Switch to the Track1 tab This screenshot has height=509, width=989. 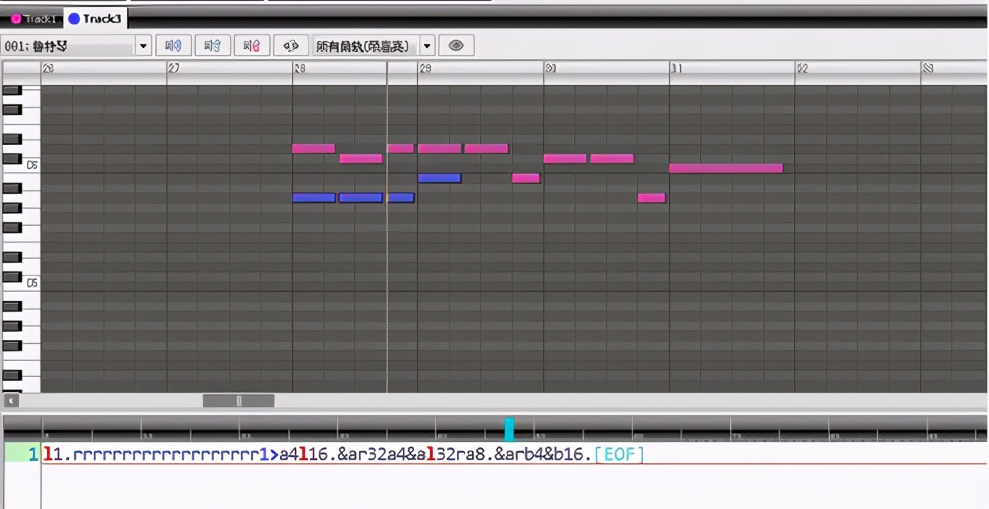pyautogui.click(x=34, y=18)
